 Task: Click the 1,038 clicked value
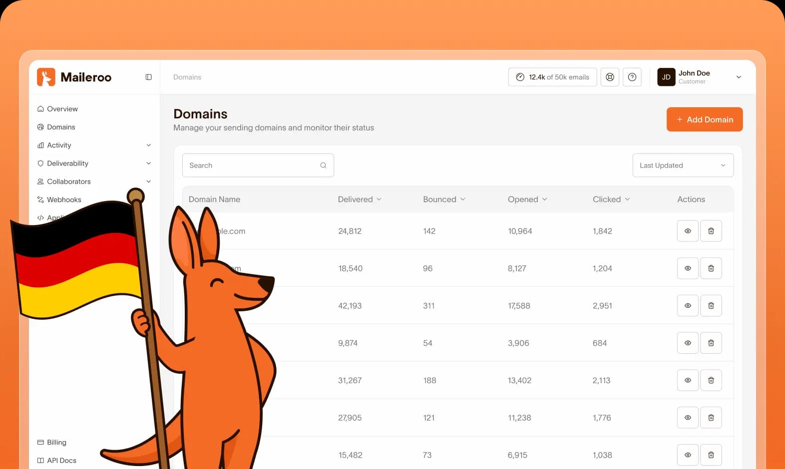[602, 455]
